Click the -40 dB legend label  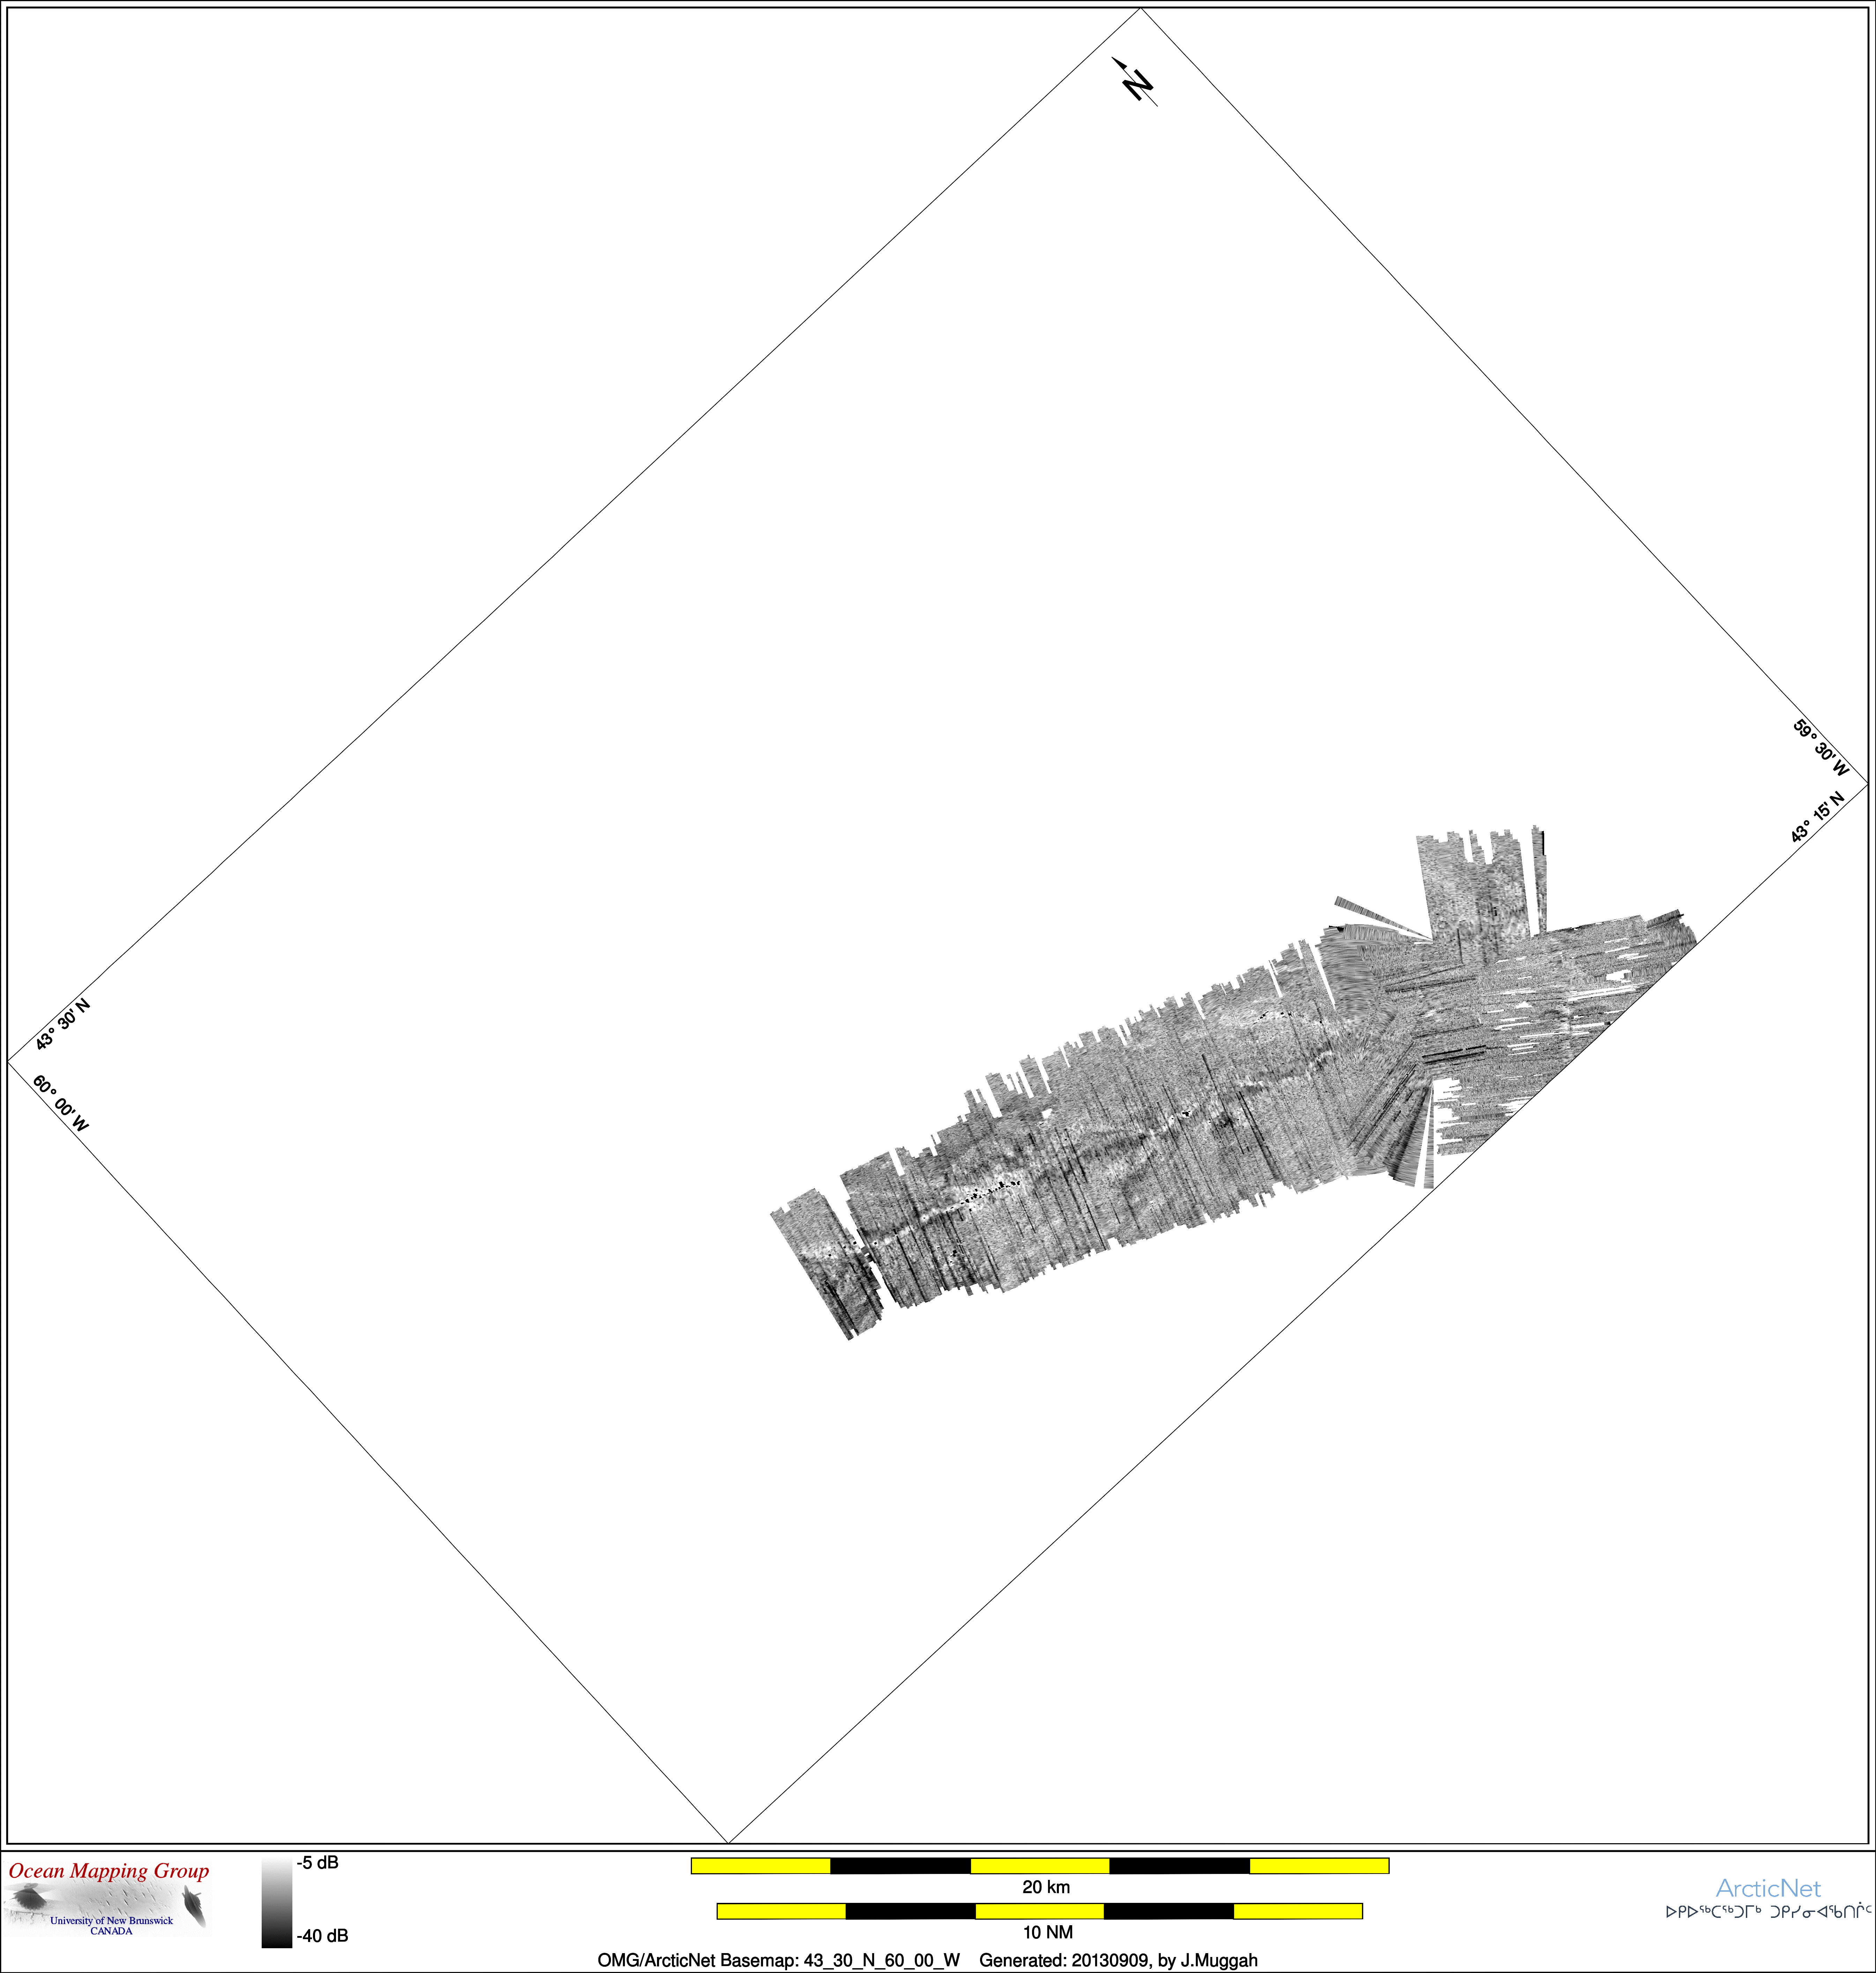[322, 1936]
